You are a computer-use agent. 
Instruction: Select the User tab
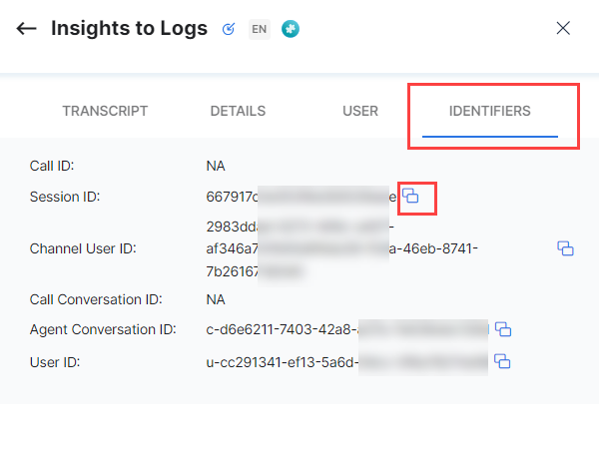tap(360, 111)
